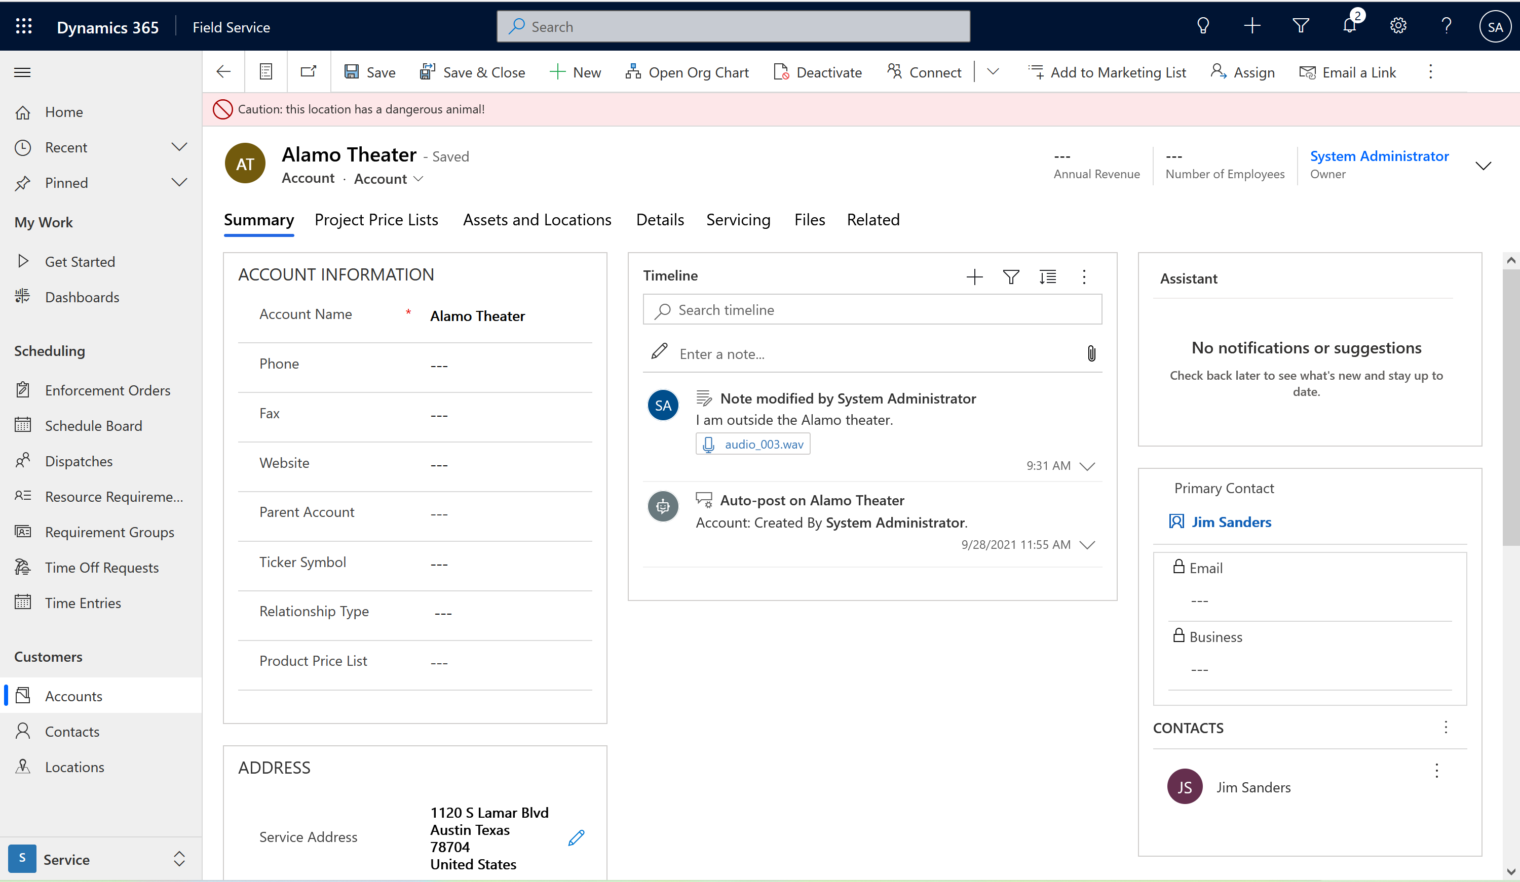Expand the Recent section in sidebar
Screen dimensions: 1520x882
[179, 146]
